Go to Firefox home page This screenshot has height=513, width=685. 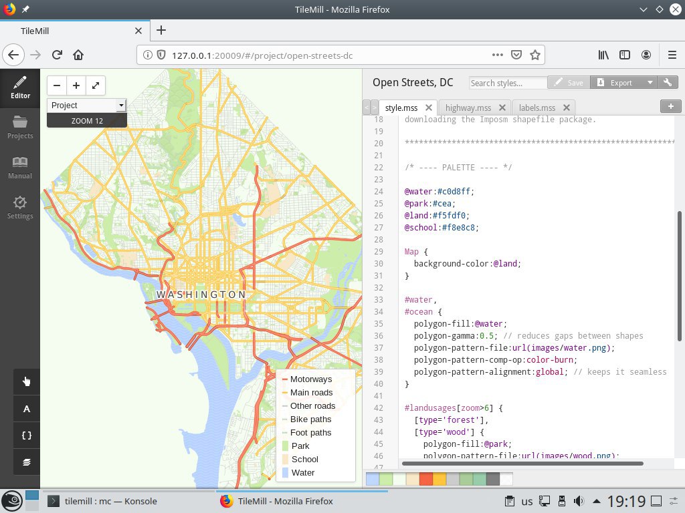(x=78, y=55)
